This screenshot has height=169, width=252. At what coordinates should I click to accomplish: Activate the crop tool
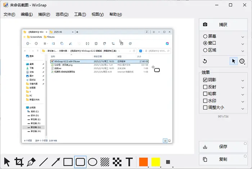point(19,162)
